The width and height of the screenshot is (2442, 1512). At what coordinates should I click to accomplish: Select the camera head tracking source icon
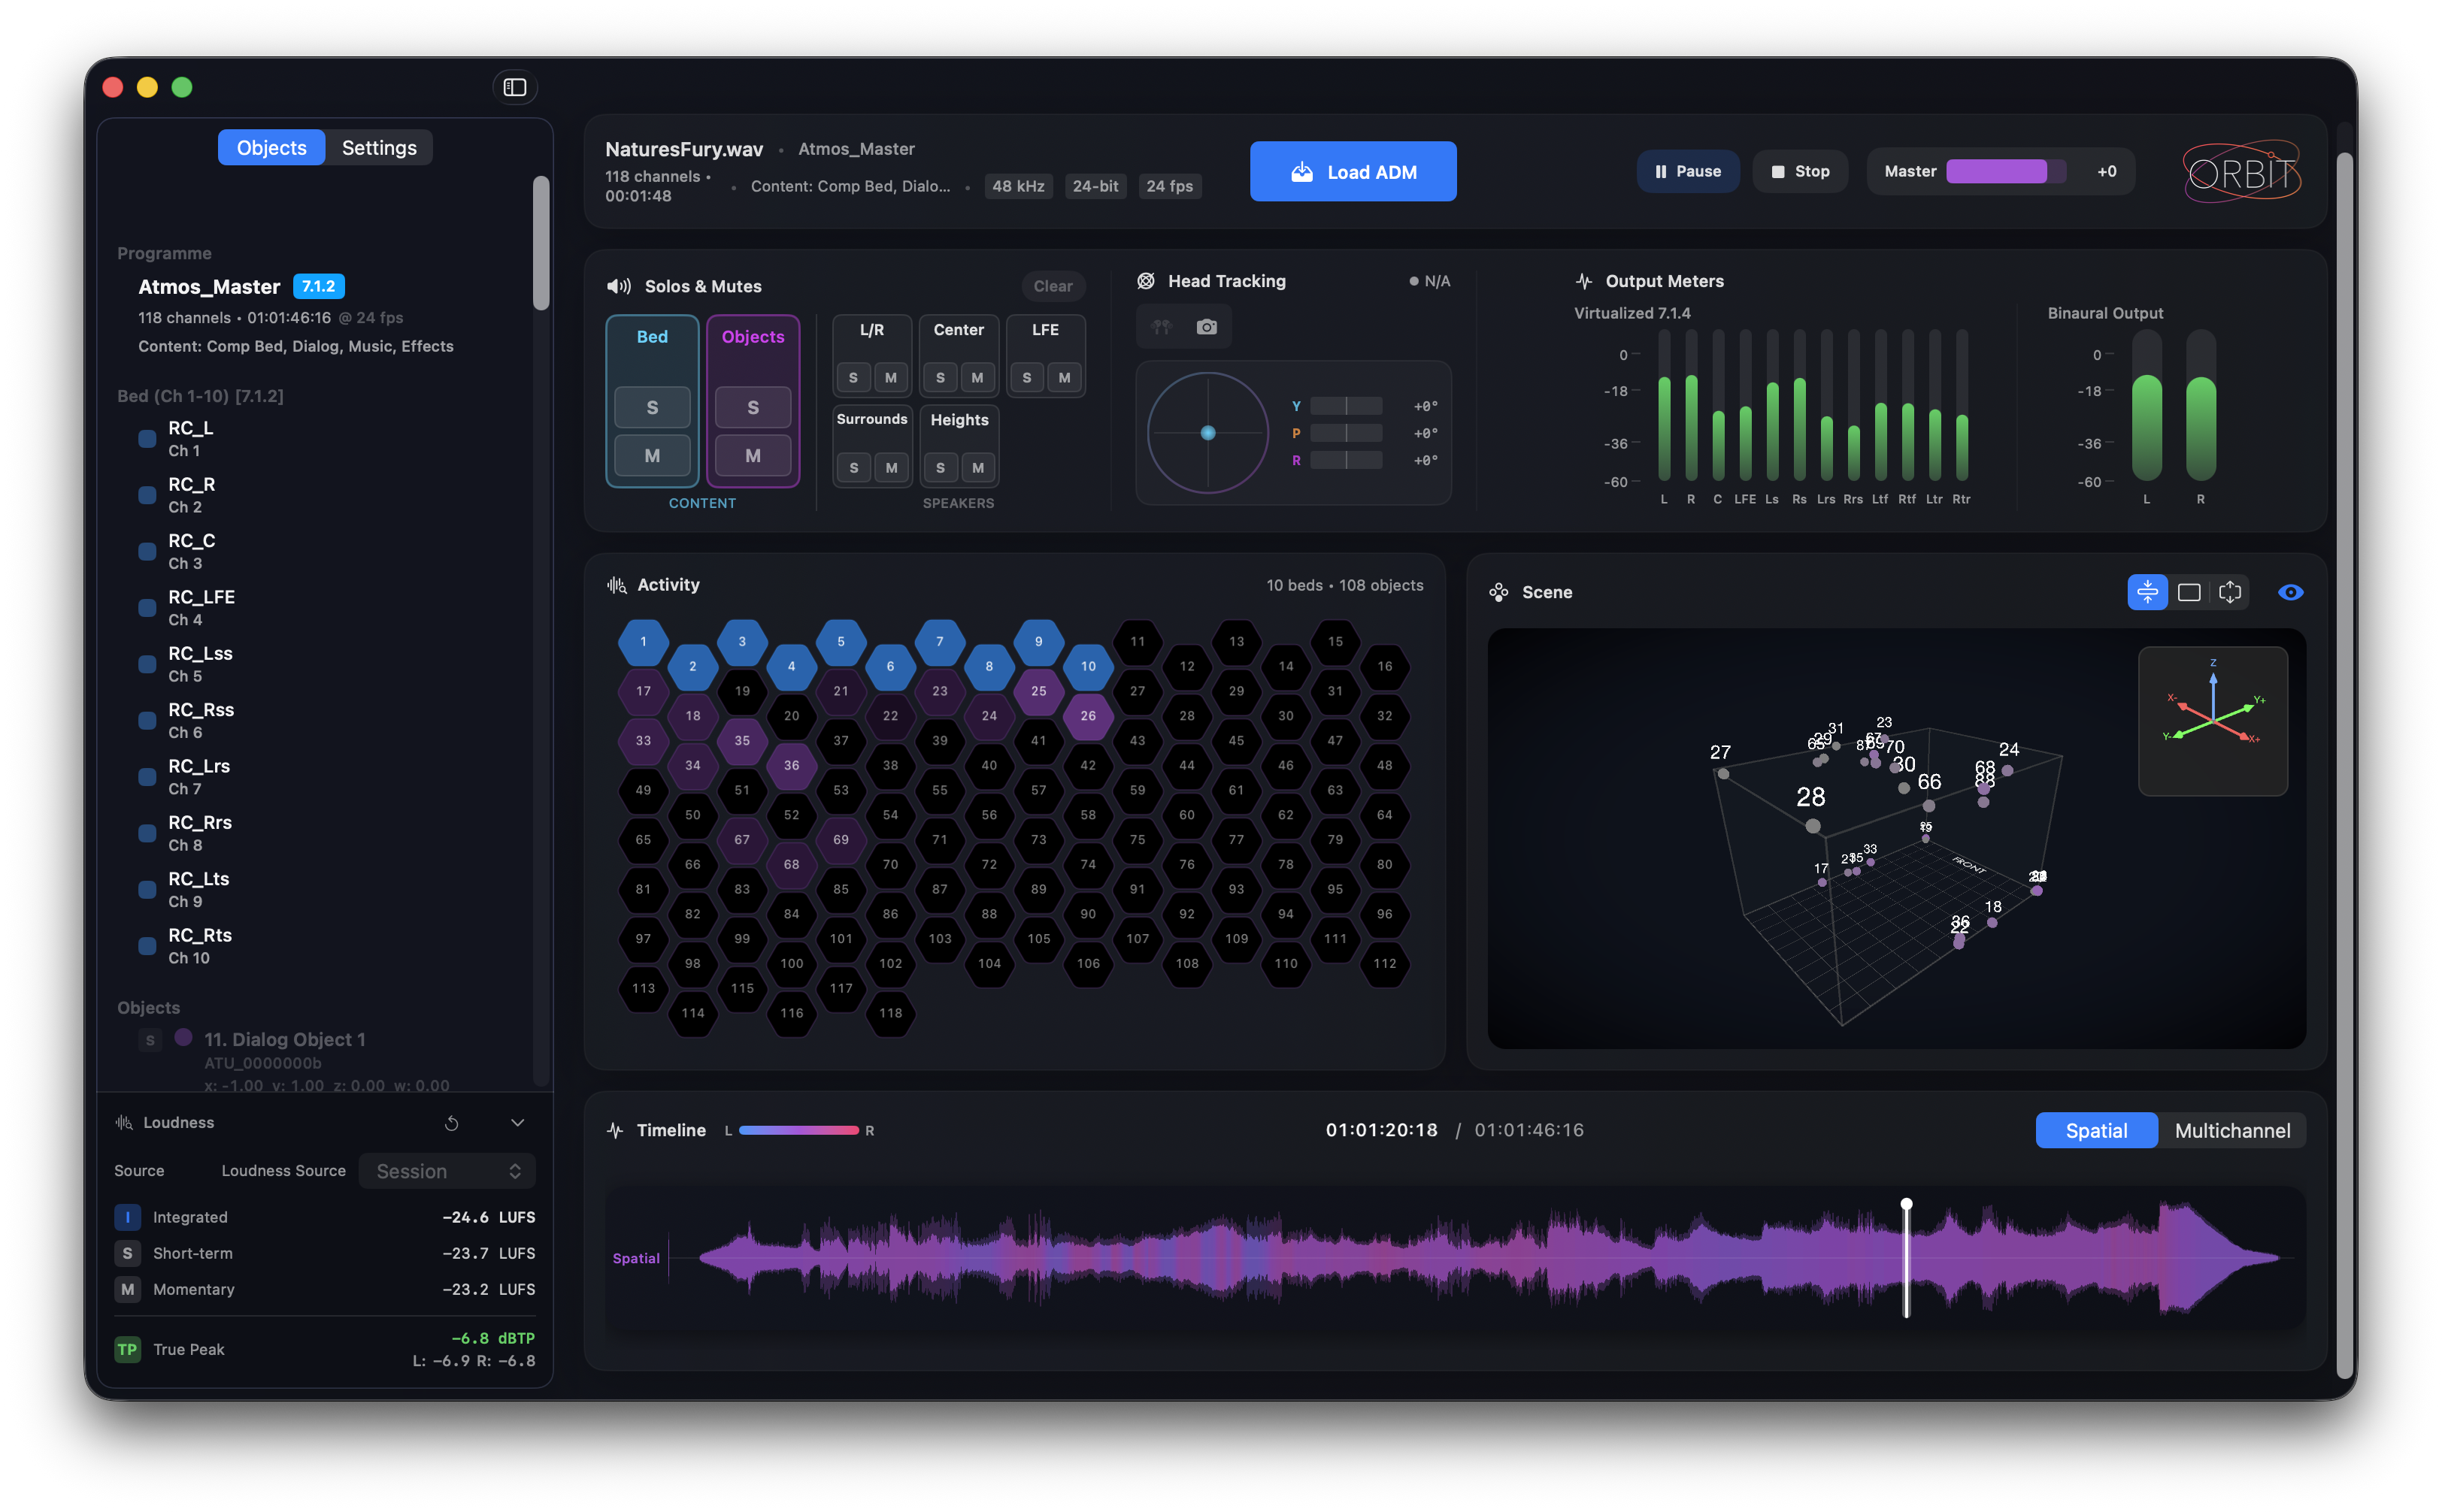pyautogui.click(x=1207, y=326)
